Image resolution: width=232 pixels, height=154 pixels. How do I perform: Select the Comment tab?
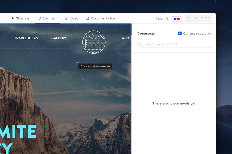click(47, 18)
